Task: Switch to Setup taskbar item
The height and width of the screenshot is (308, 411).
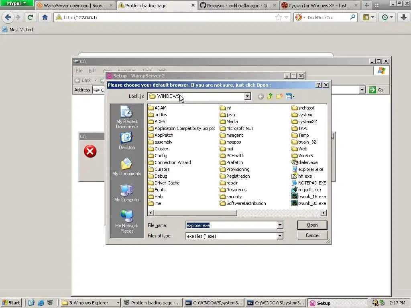Action: [x=338, y=303]
